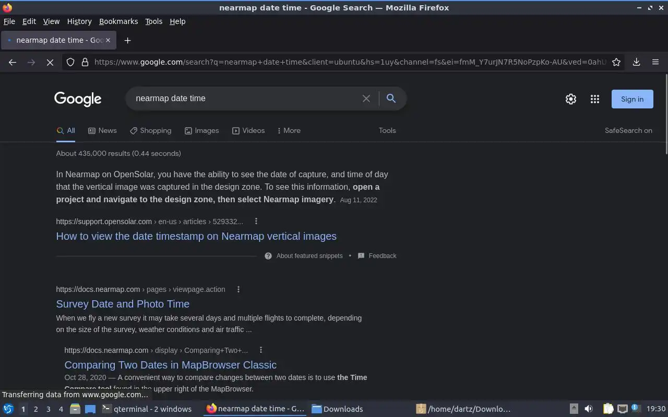
Task: Open options for the opensolar result
Action: point(256,221)
